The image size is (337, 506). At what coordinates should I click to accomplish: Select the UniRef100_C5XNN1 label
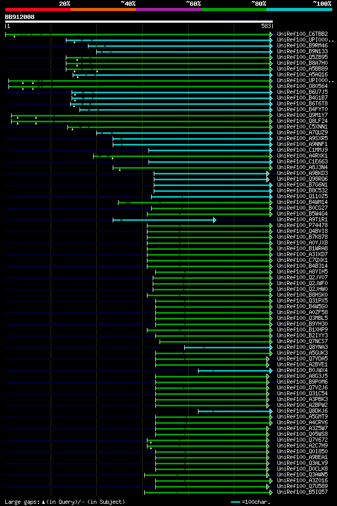click(x=302, y=127)
